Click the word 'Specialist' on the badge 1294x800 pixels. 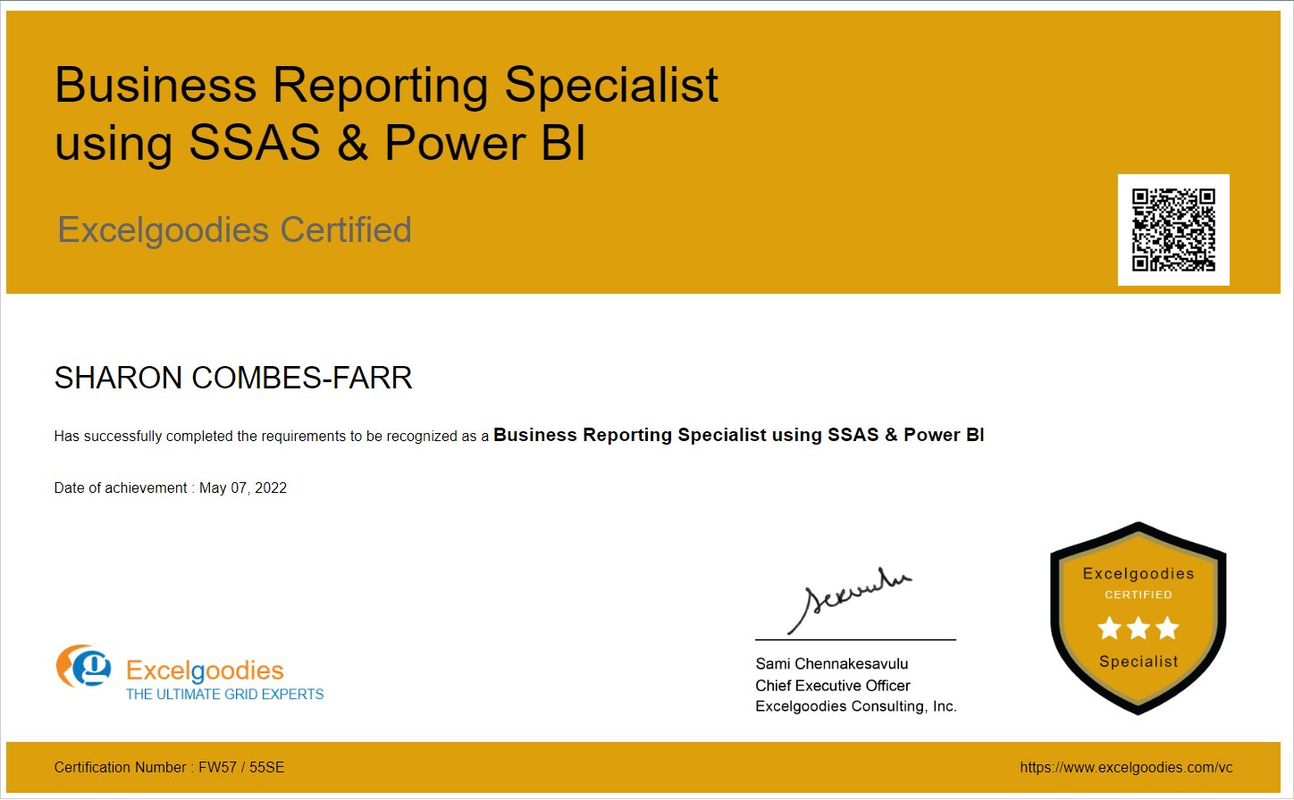(x=1139, y=662)
